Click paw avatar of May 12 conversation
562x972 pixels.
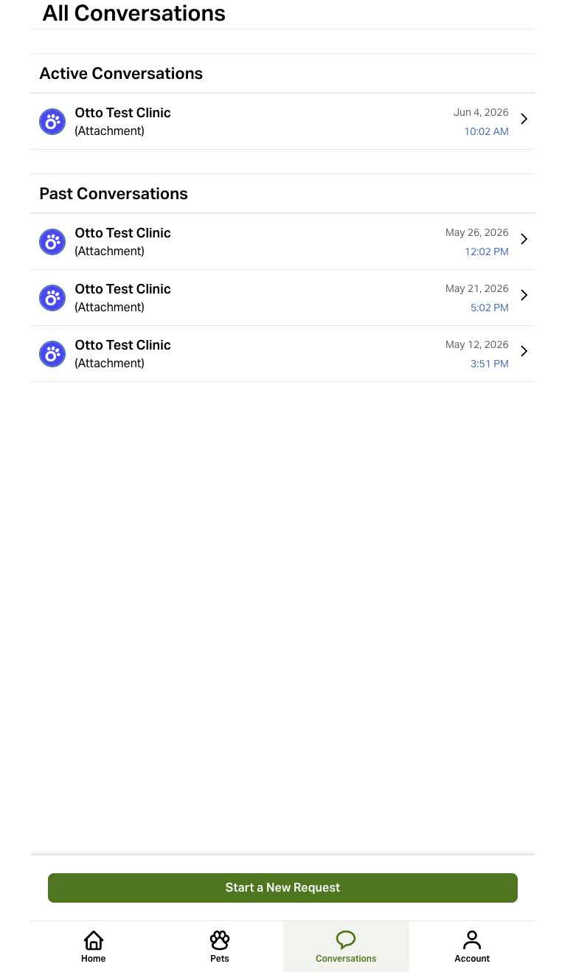[52, 354]
